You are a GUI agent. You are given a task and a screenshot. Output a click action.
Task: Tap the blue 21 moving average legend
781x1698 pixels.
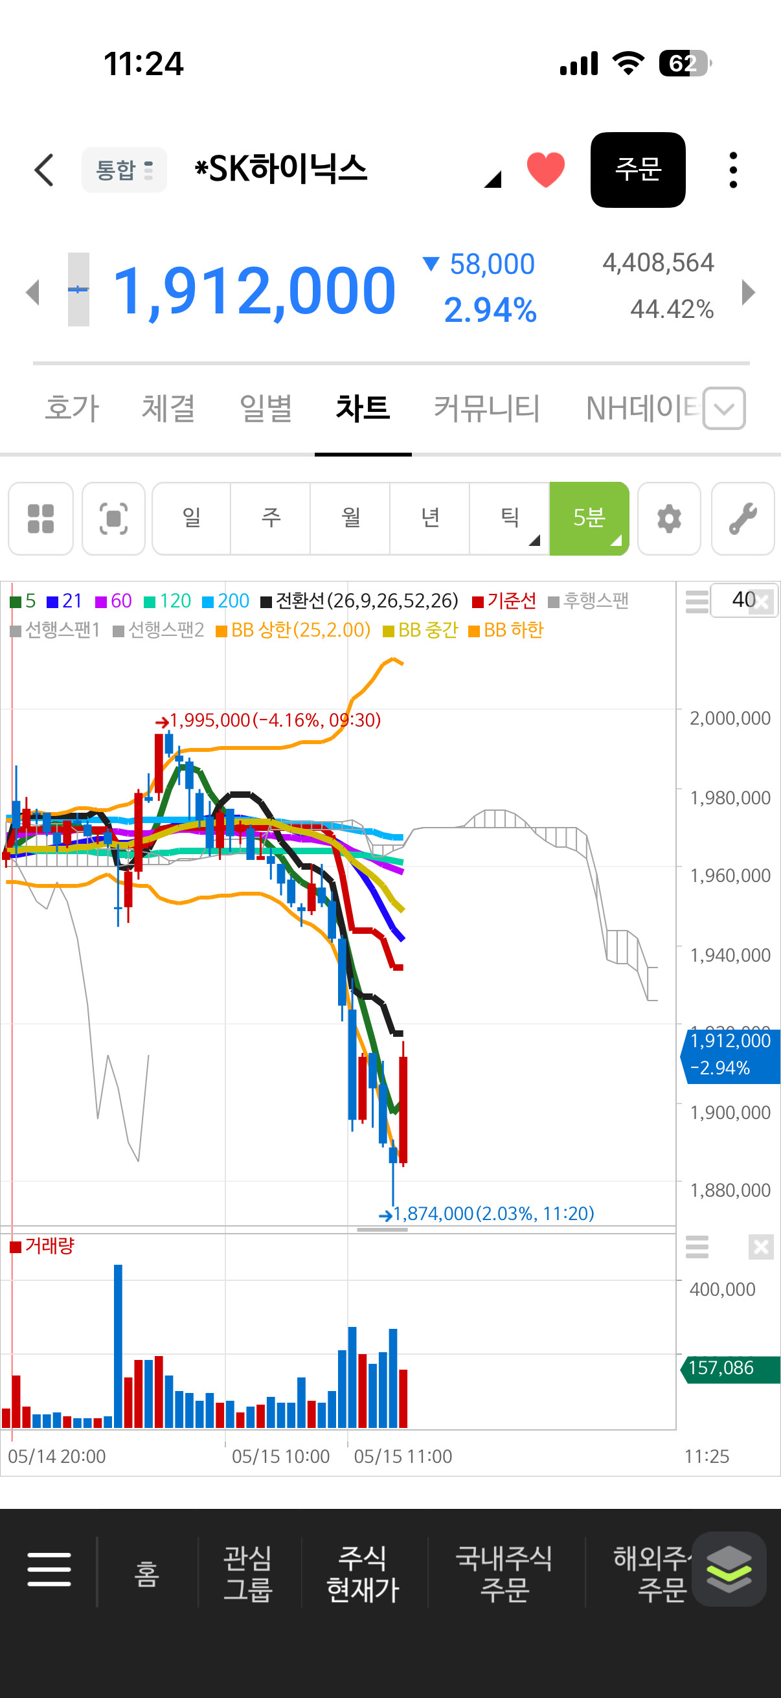click(x=65, y=600)
